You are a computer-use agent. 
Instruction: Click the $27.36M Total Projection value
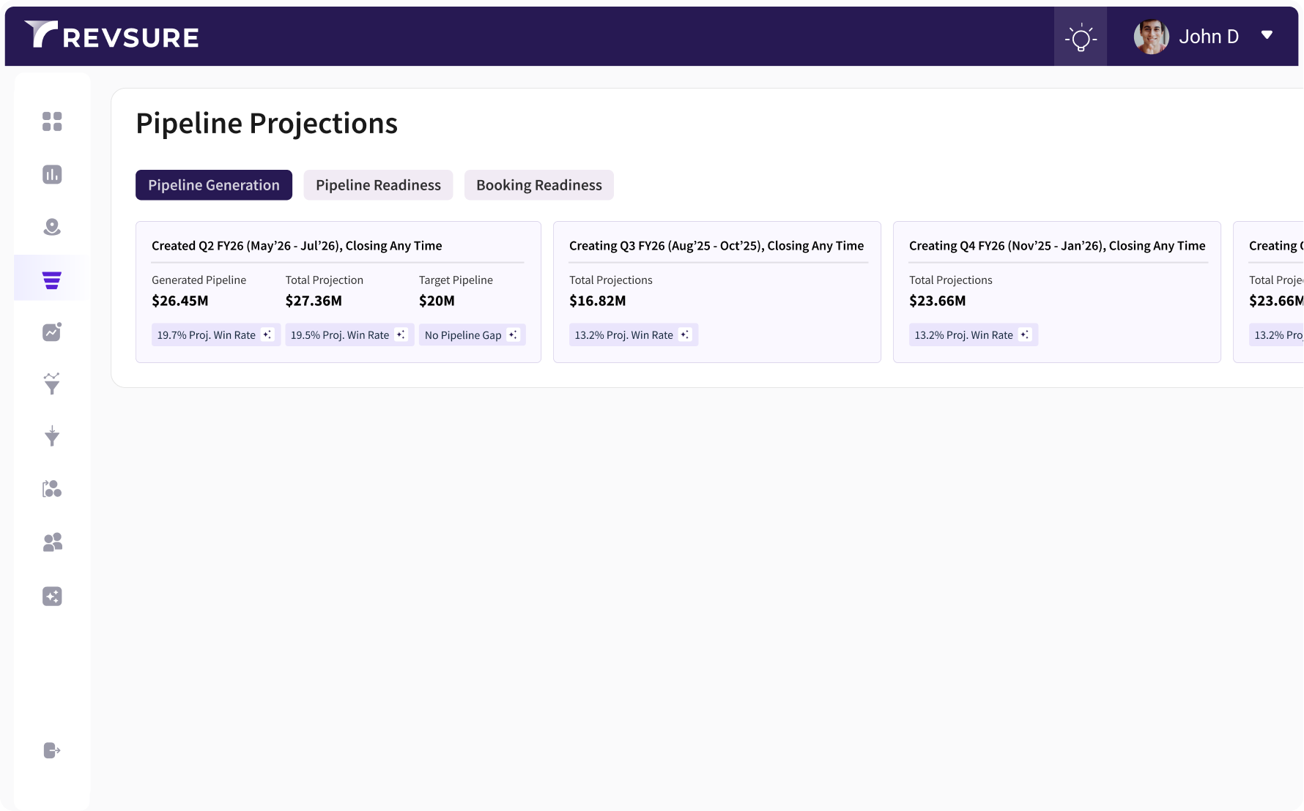pyautogui.click(x=314, y=301)
